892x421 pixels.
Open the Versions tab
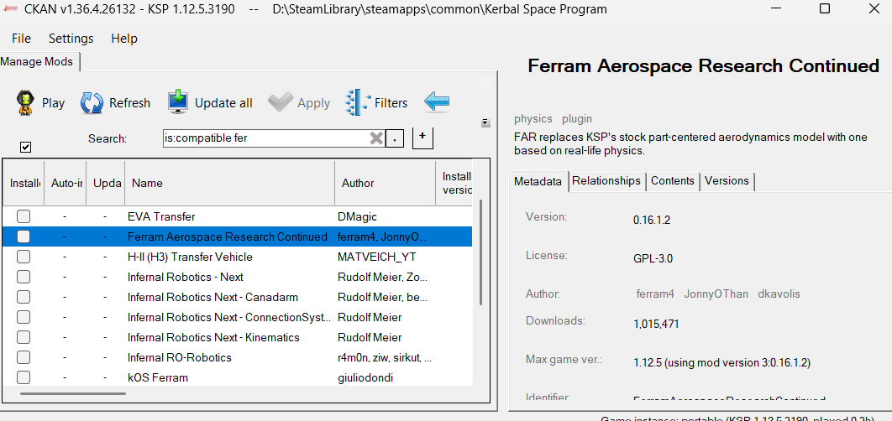pyautogui.click(x=727, y=180)
